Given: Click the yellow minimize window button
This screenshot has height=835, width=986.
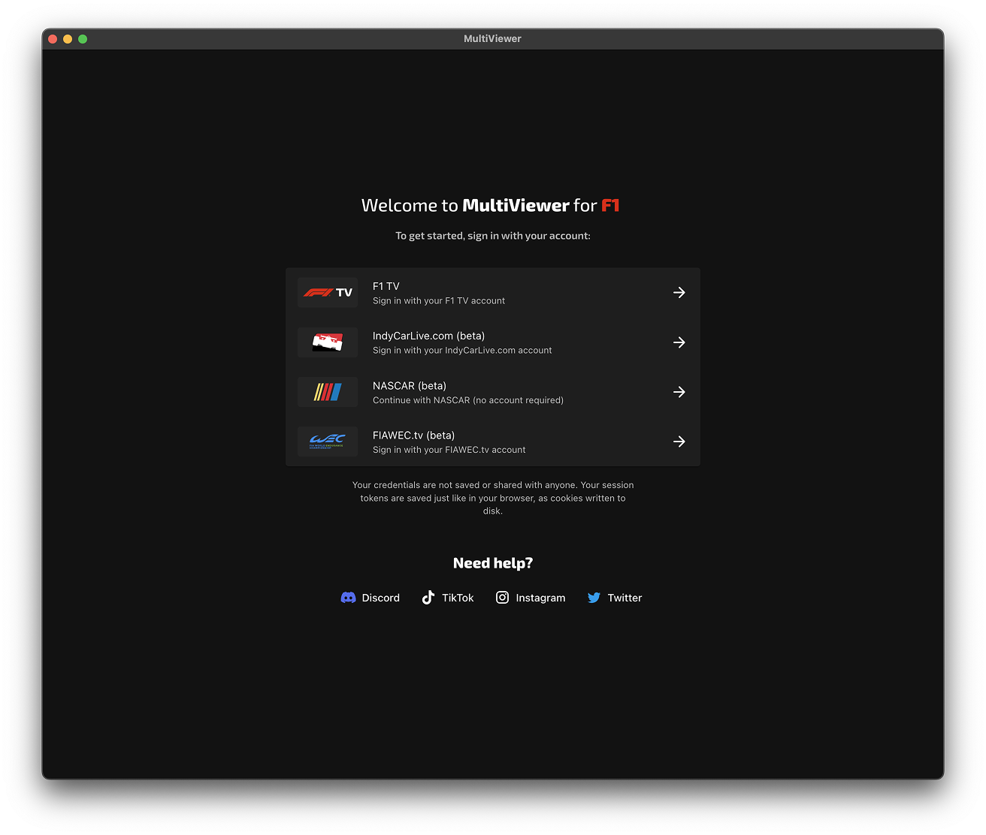Looking at the screenshot, I should click(x=68, y=38).
